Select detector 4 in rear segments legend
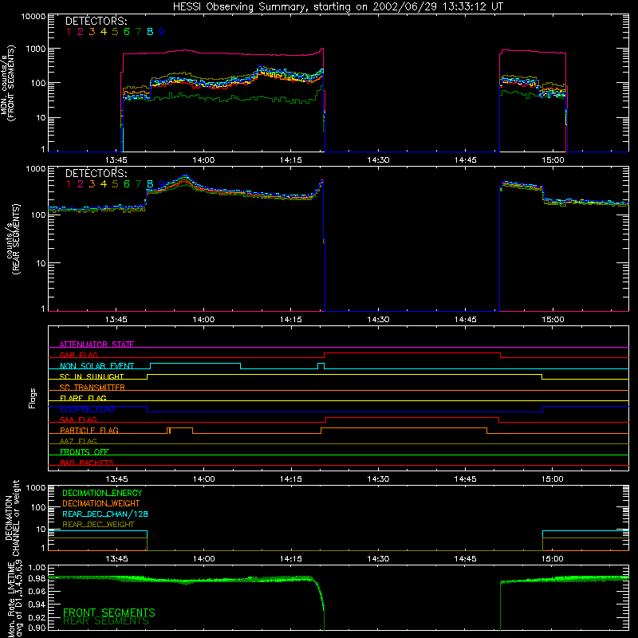The image size is (638, 638). 104,184
